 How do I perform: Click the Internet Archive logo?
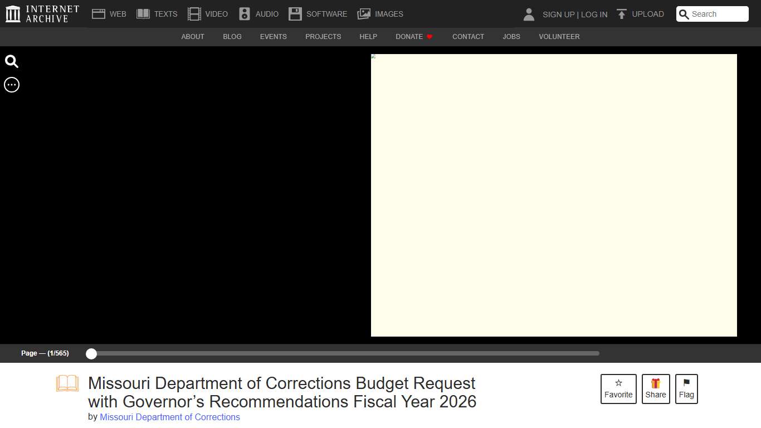click(12, 13)
